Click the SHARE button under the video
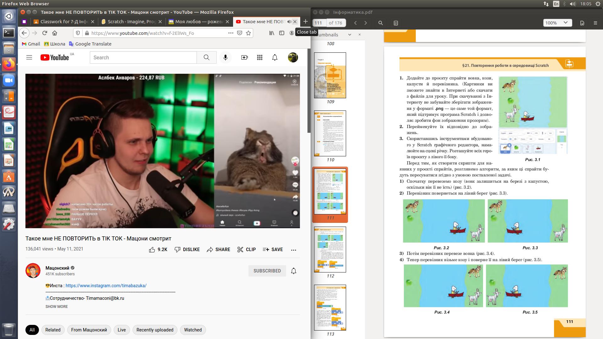Viewport: 603px width, 339px height. point(218,250)
